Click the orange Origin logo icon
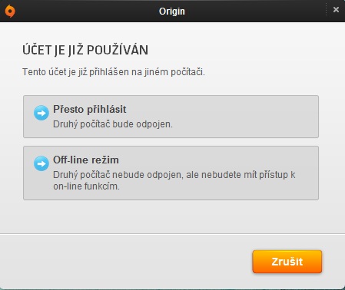Screen dimensions: 345x290 click(10, 12)
